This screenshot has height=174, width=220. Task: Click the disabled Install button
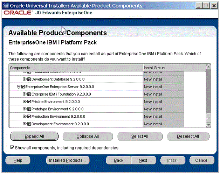(173, 160)
